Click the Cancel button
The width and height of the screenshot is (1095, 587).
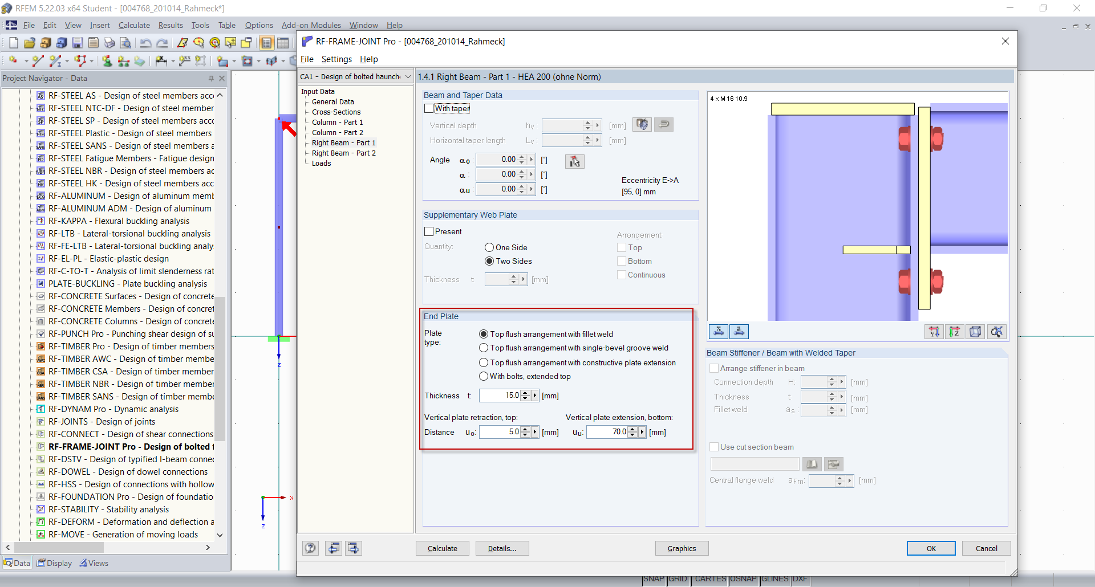987,548
